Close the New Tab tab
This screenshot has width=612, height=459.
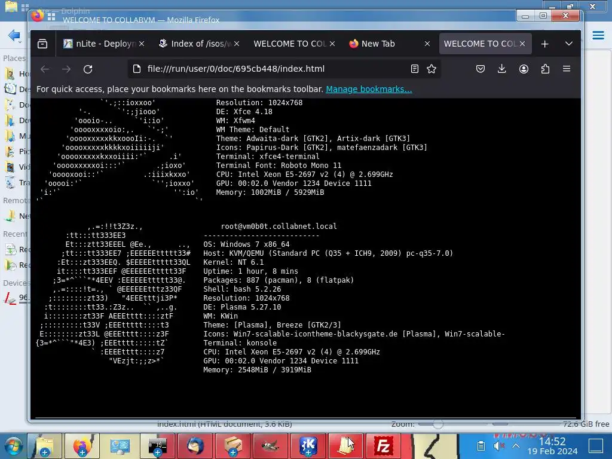427,44
